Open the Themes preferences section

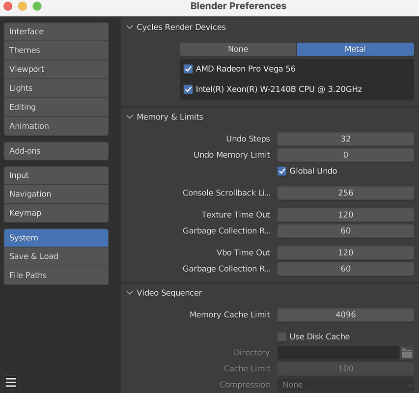coord(56,50)
